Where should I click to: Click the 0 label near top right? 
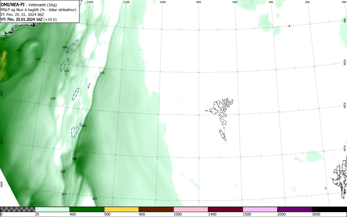(x=289, y=26)
